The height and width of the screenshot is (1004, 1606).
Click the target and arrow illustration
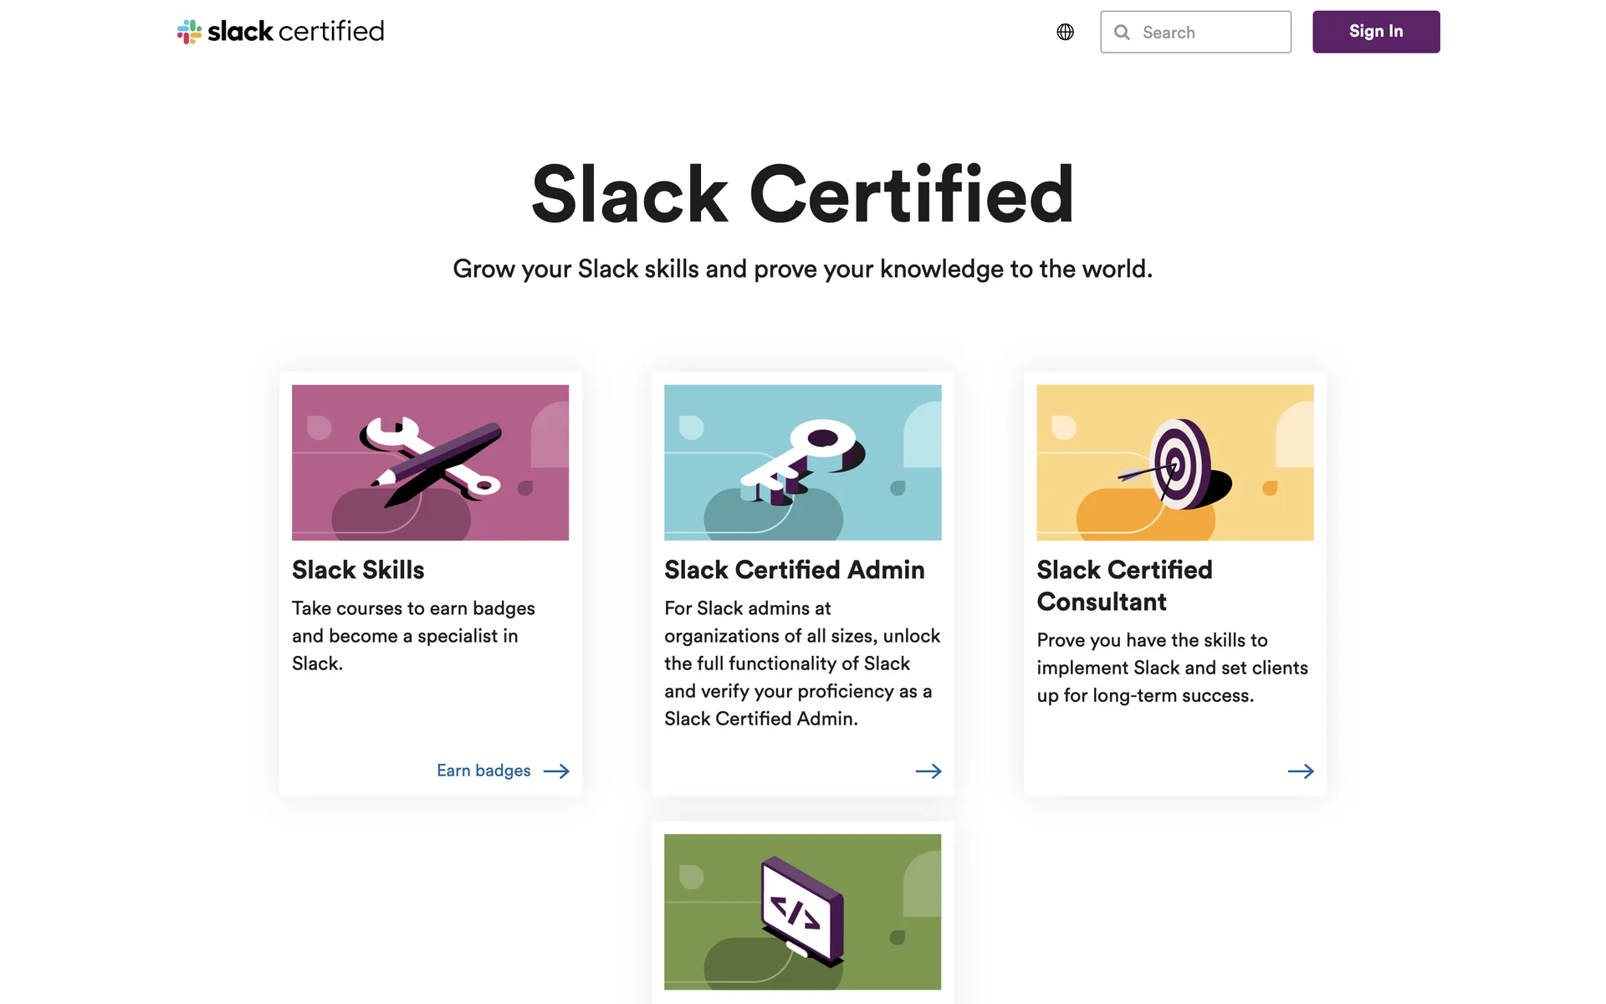(x=1174, y=463)
